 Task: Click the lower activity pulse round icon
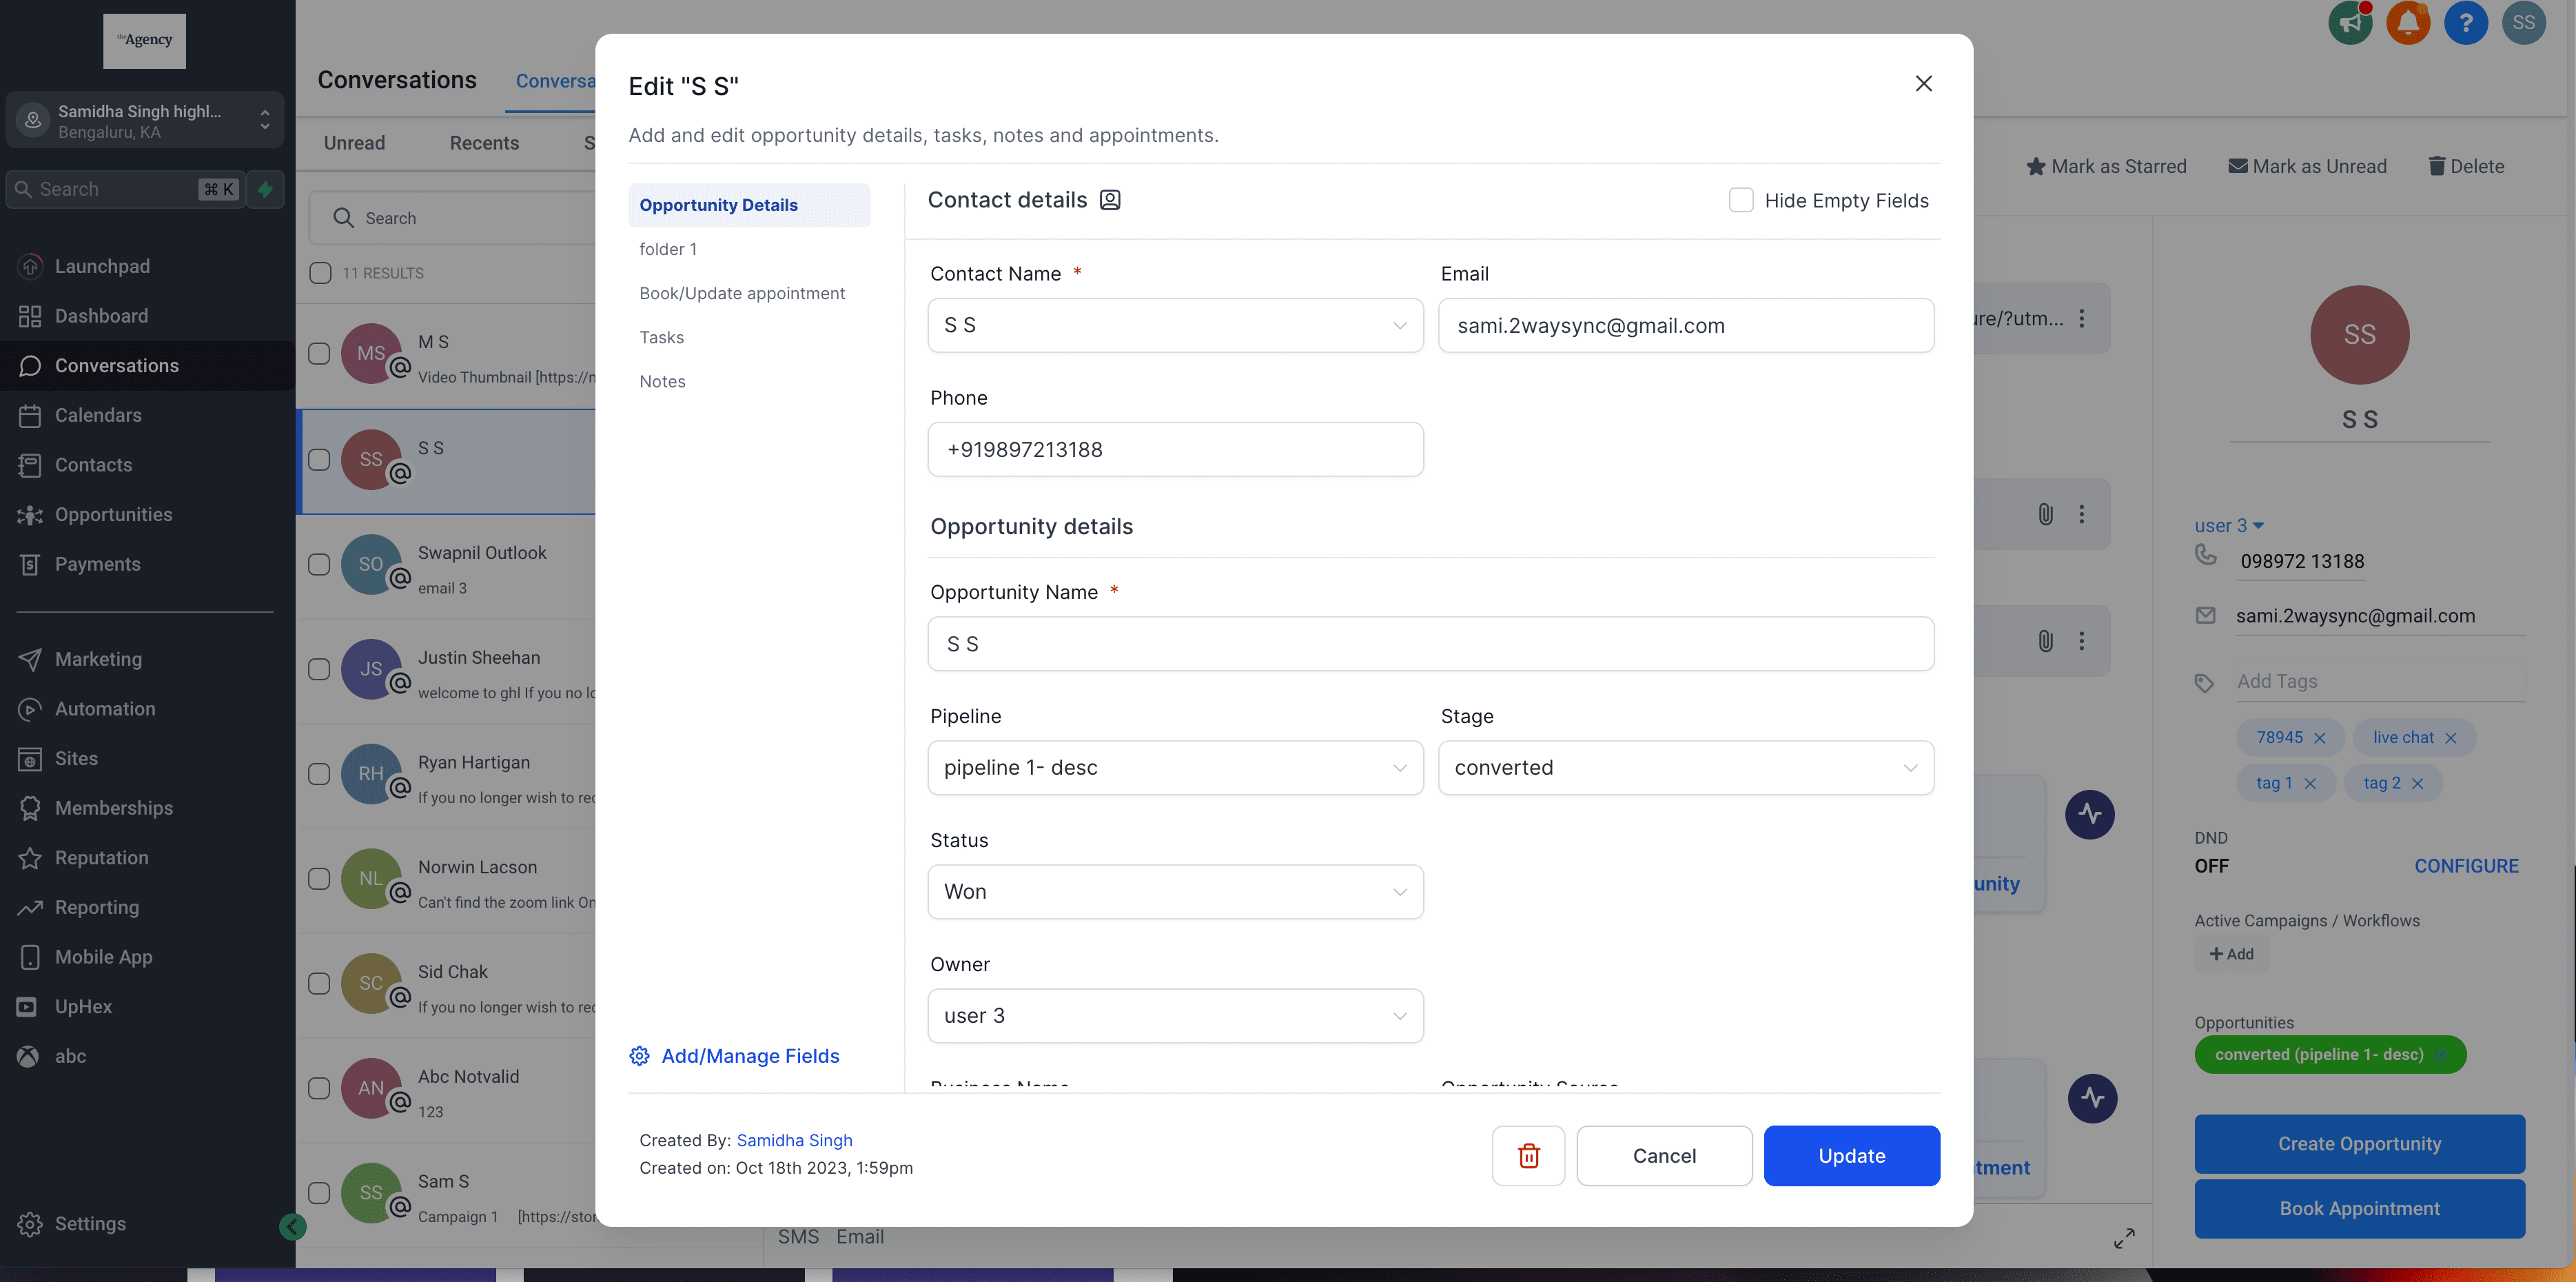click(x=2092, y=1098)
